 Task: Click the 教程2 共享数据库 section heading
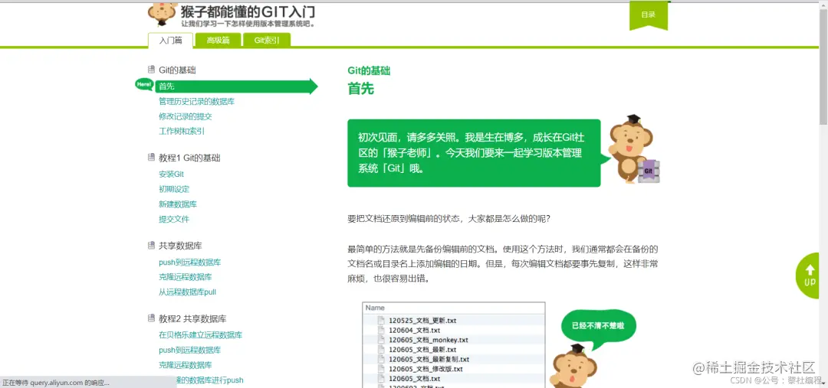(x=192, y=318)
